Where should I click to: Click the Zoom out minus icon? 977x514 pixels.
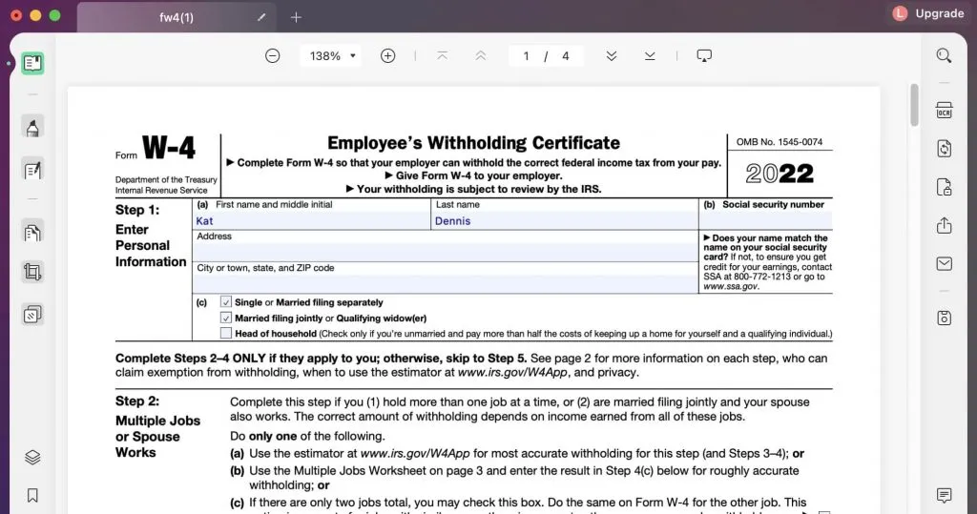pyautogui.click(x=272, y=56)
